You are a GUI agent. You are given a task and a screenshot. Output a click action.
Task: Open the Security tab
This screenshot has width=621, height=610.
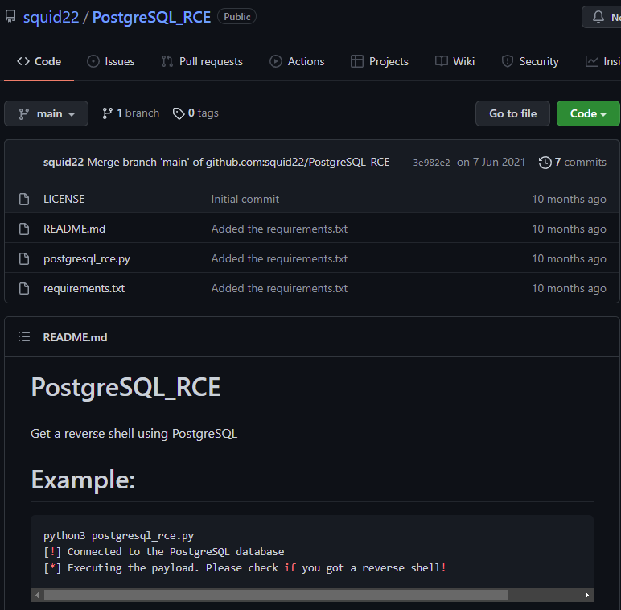pos(530,61)
